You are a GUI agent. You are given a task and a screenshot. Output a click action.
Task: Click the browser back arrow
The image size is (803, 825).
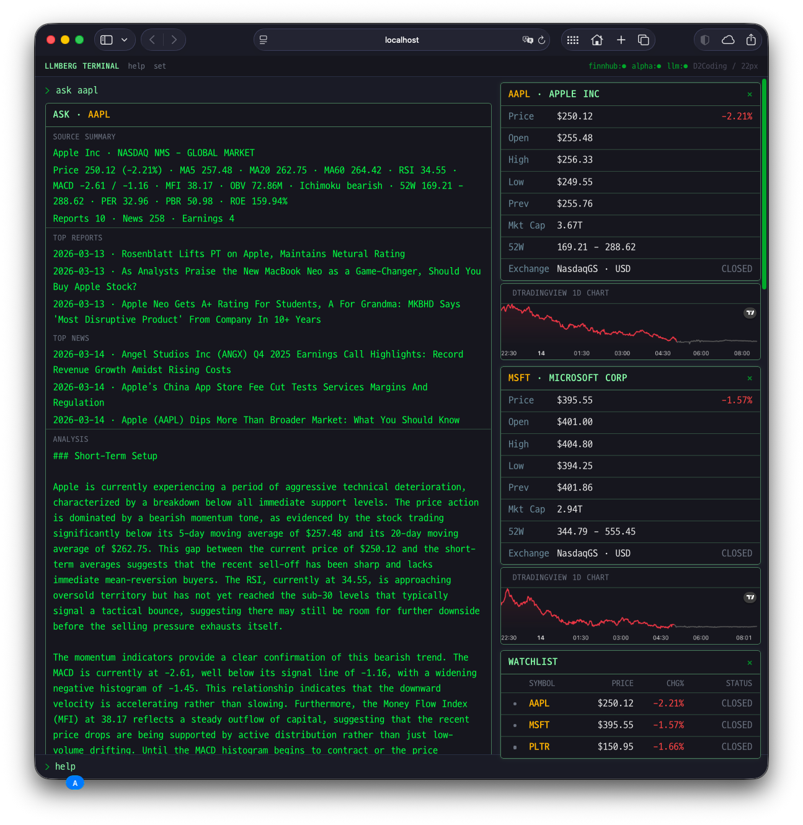152,40
